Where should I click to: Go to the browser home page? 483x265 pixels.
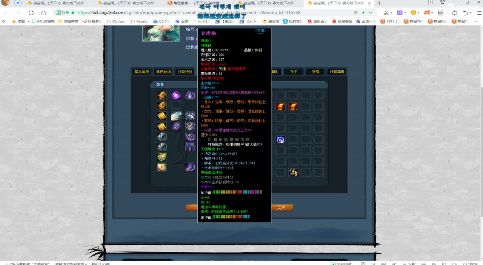click(44, 12)
